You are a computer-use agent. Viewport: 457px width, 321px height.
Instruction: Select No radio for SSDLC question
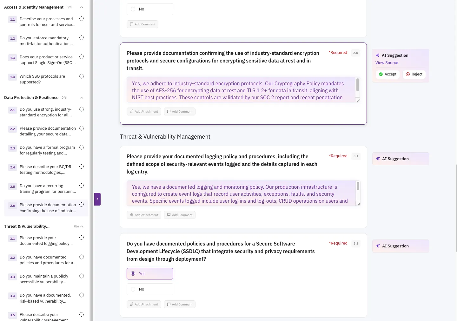pyautogui.click(x=133, y=289)
